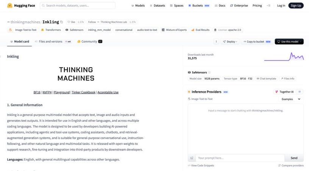Click the 1.37k follower count
Screen dimensions: 309x171
tap(133, 22)
